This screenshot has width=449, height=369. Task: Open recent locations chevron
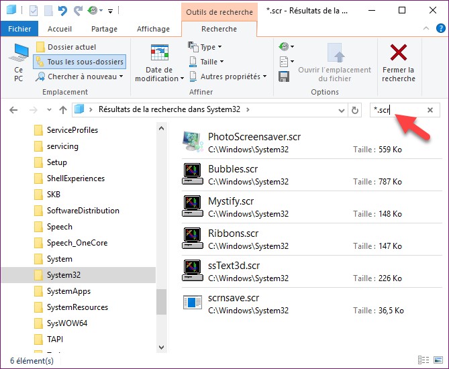click(x=49, y=109)
